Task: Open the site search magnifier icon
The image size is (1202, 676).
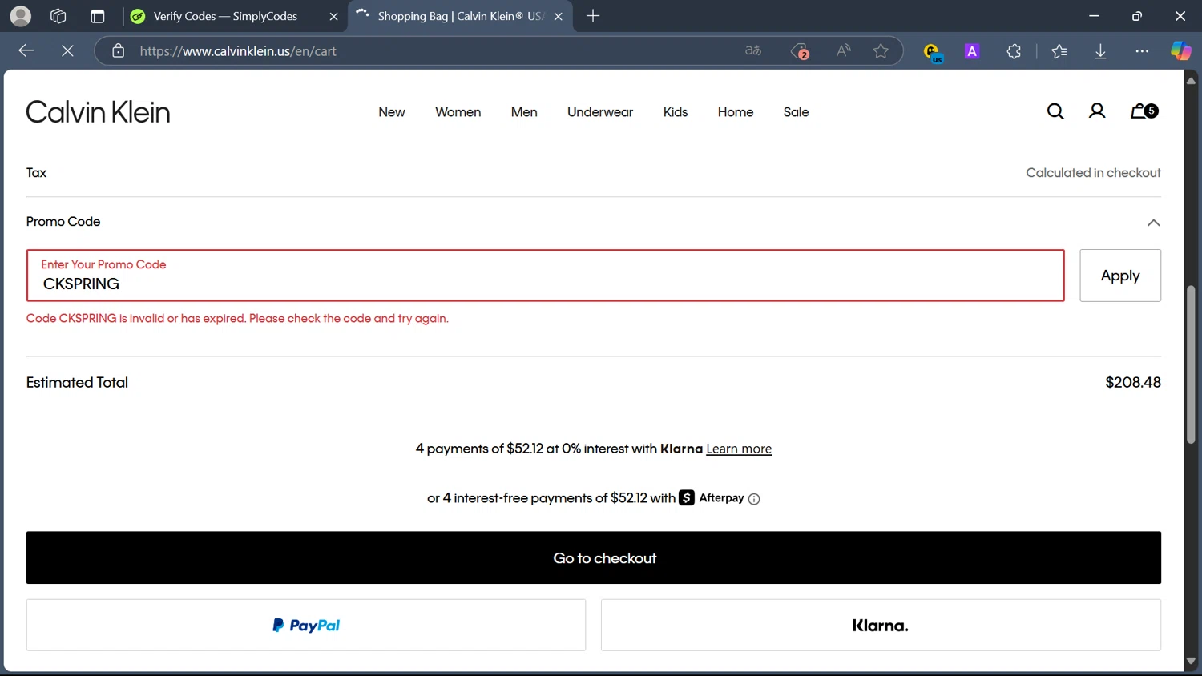Action: click(1055, 111)
